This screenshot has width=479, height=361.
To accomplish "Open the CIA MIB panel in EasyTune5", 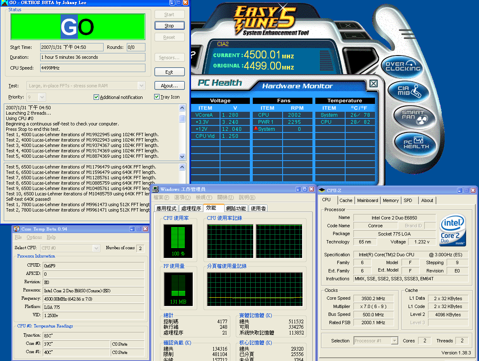I will pyautogui.click(x=409, y=91).
